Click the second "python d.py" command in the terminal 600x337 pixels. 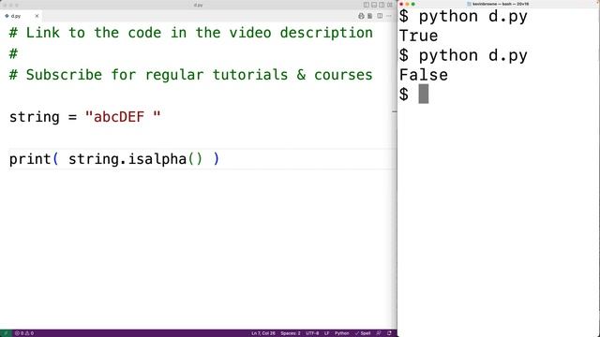pyautogui.click(x=472, y=56)
